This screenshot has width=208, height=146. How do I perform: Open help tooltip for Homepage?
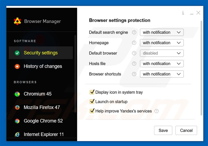[x=134, y=43]
